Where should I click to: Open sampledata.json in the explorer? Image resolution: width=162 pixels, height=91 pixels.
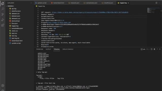point(17,28)
